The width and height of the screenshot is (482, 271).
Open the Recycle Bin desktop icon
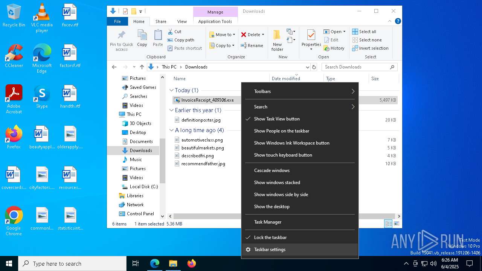point(14,16)
